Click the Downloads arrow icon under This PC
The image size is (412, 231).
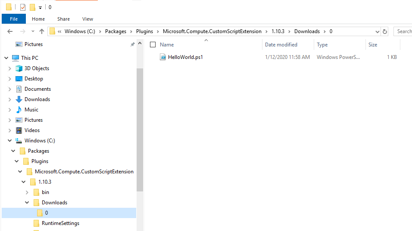click(x=19, y=99)
